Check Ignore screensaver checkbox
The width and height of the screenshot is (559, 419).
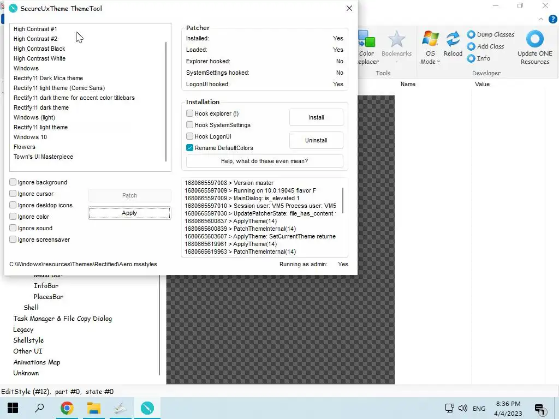tap(13, 239)
